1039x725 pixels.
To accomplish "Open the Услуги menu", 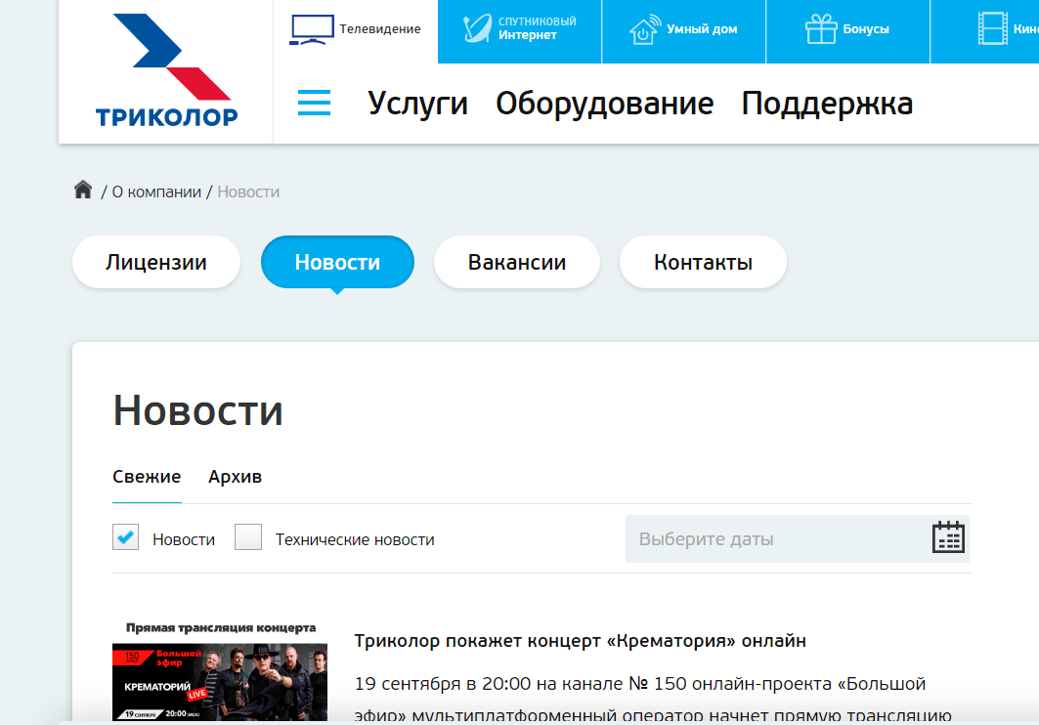I will [x=417, y=104].
